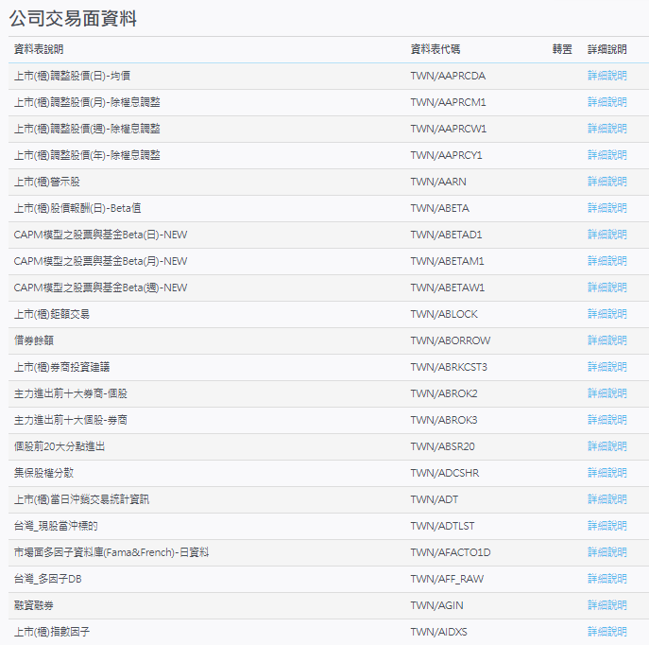
Task: Open 詳細說明 for 上市(櫃)券商投資建議
Action: point(606,367)
